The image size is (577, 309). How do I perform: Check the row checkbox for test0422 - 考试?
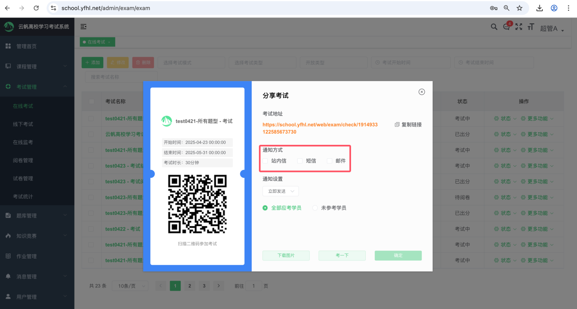point(91,229)
